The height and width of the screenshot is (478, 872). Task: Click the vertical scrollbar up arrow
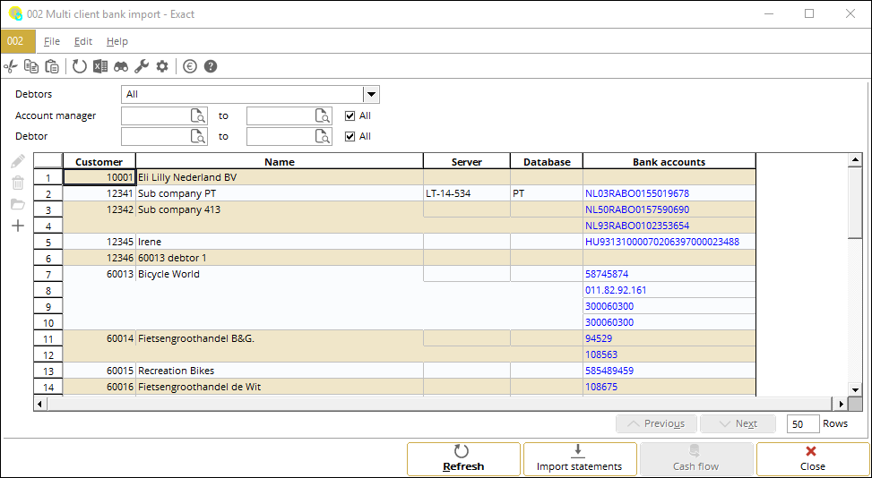[855, 160]
